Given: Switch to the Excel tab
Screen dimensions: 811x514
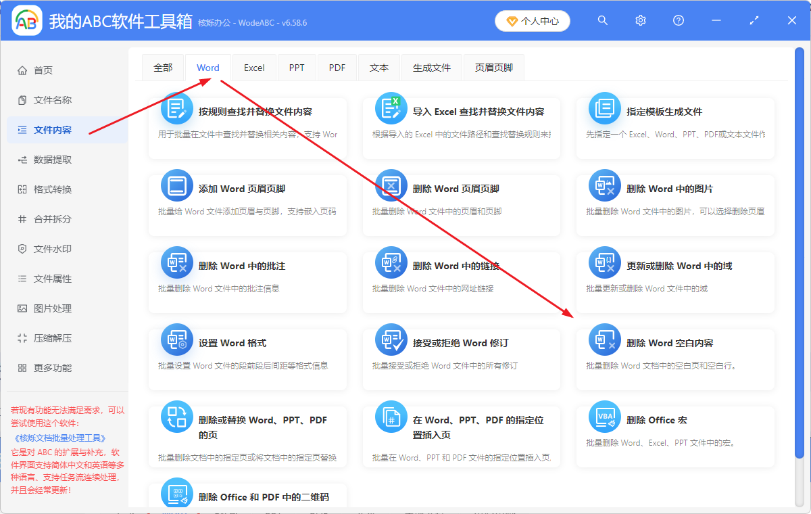Looking at the screenshot, I should (253, 67).
